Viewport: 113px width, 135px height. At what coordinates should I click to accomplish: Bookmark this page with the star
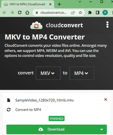[80, 13]
